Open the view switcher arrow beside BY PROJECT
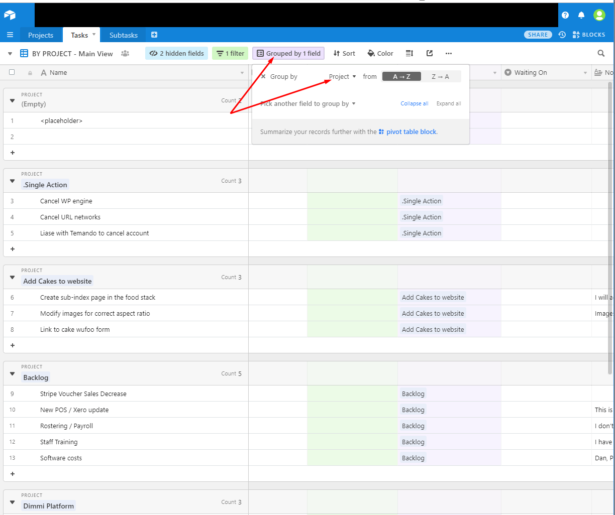 tap(10, 54)
